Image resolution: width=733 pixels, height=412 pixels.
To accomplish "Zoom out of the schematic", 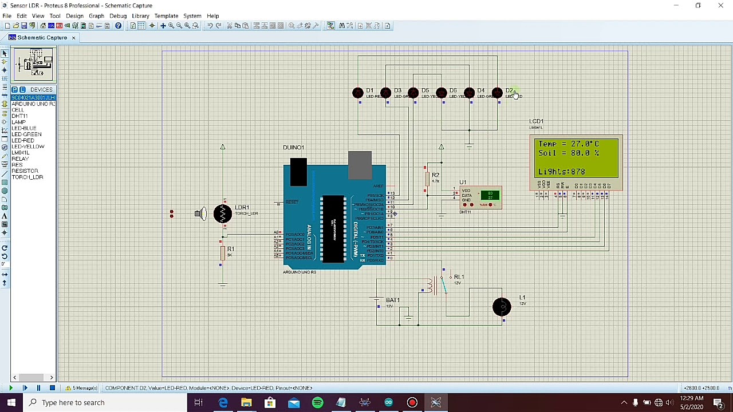I will (179, 26).
